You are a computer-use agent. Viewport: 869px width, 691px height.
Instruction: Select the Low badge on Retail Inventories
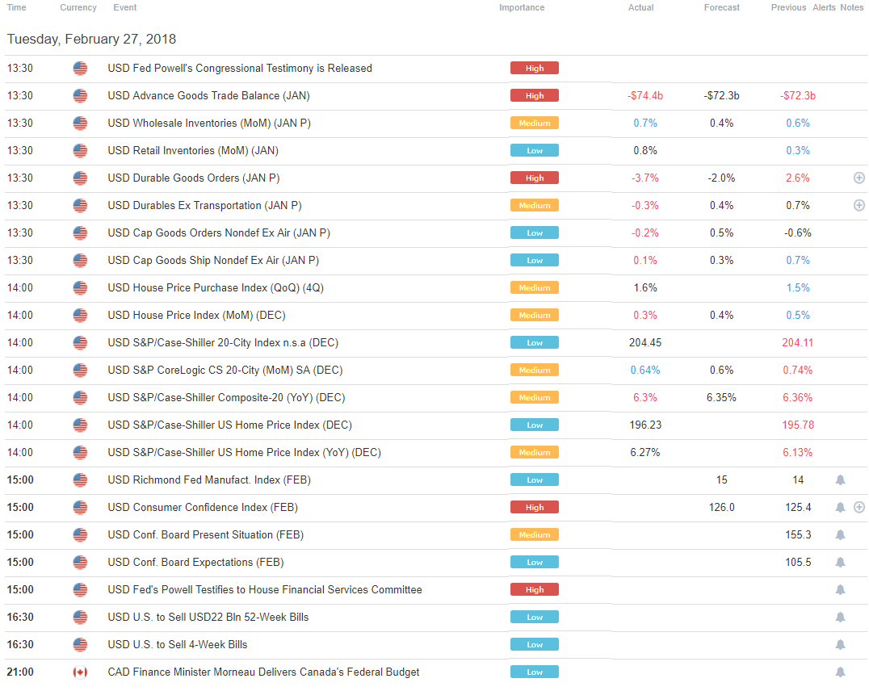click(x=534, y=150)
